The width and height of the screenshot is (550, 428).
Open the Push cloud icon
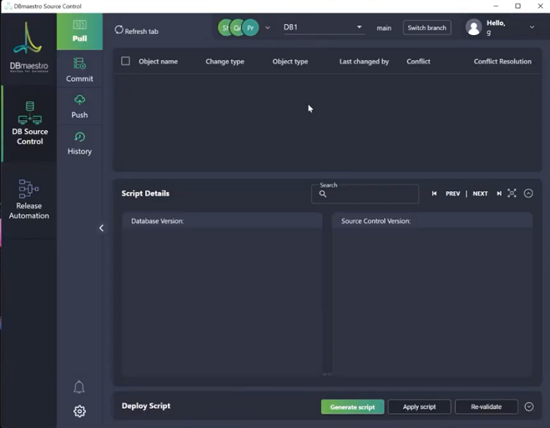point(80,100)
